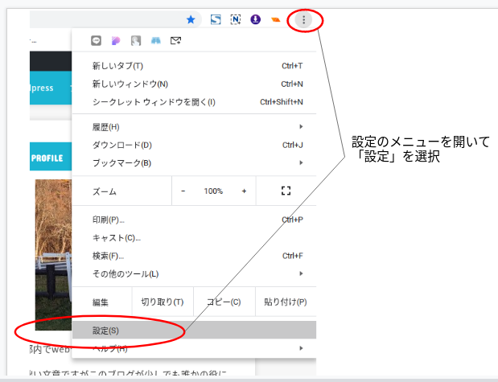Screen dimensions: 498x382
Task: Click the LINE extension icon in menu
Action: [x=96, y=41]
